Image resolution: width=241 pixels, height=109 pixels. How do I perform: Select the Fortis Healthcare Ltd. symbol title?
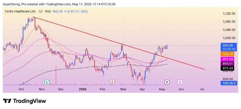click(x=20, y=11)
